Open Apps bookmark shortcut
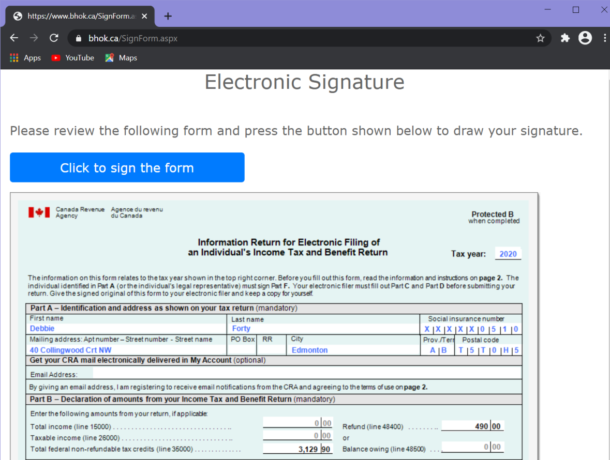The height and width of the screenshot is (460, 610). 25,58
